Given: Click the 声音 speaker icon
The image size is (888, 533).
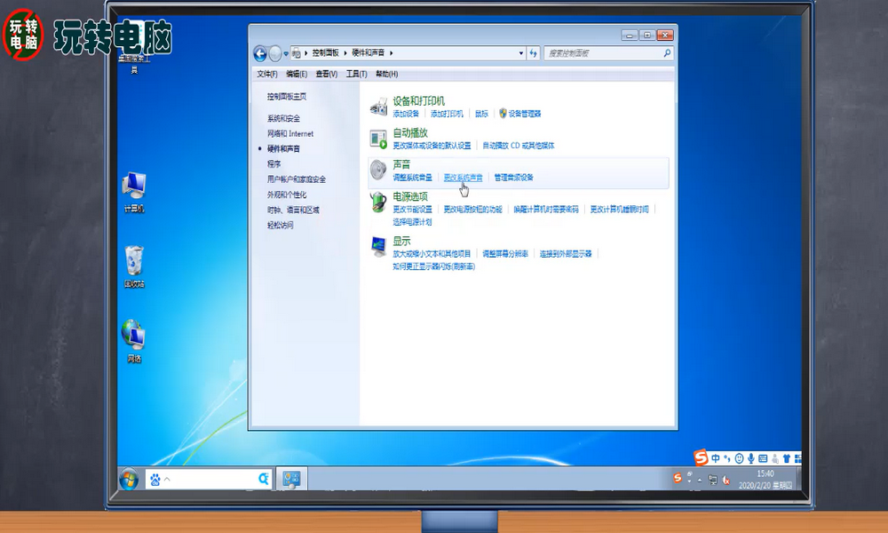Looking at the screenshot, I should 377,169.
